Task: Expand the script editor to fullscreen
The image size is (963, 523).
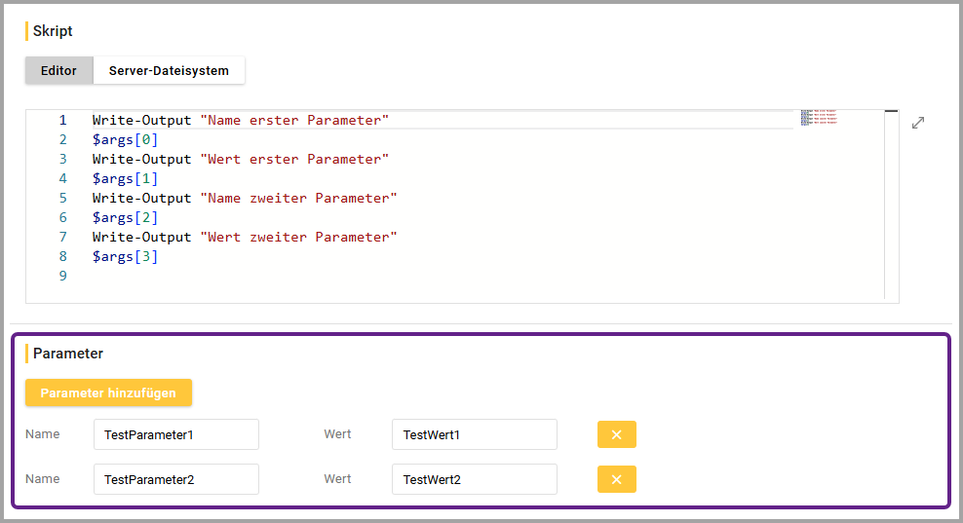Action: pyautogui.click(x=917, y=123)
